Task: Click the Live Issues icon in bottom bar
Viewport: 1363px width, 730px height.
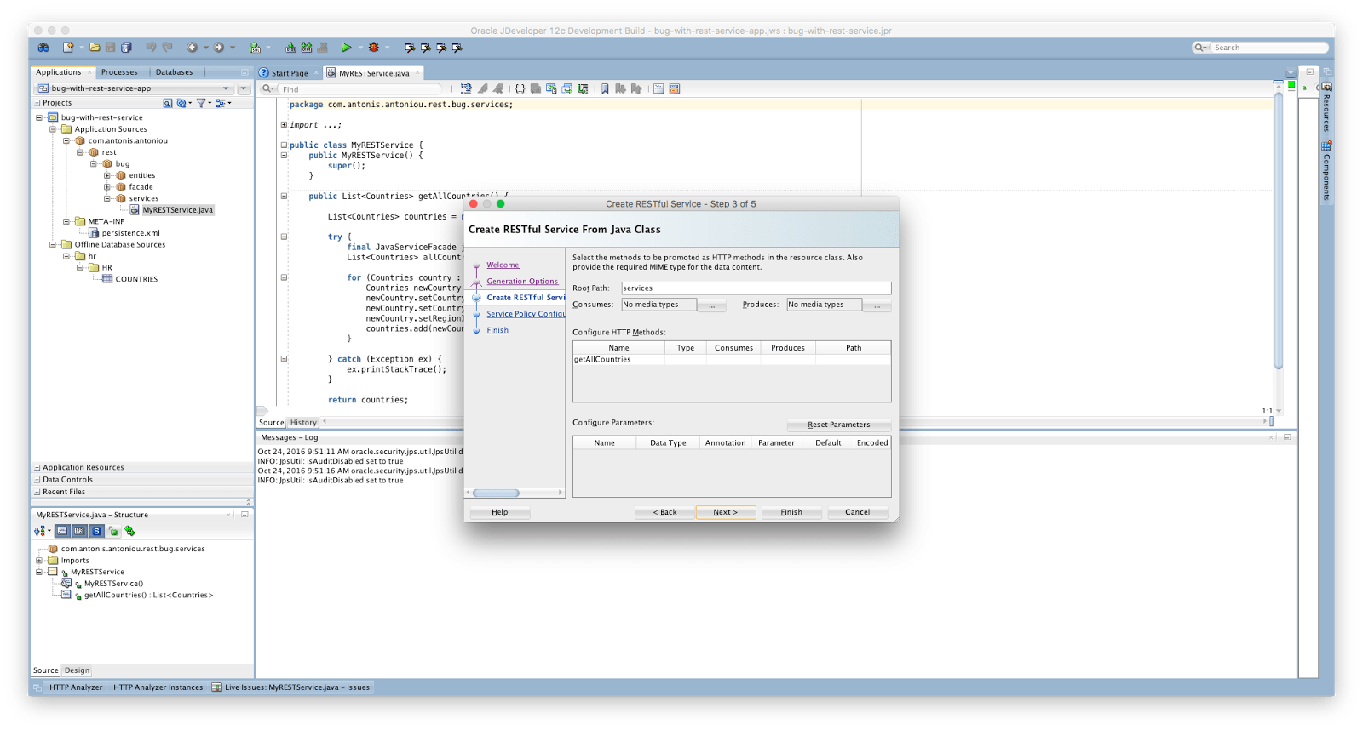Action: 216,687
